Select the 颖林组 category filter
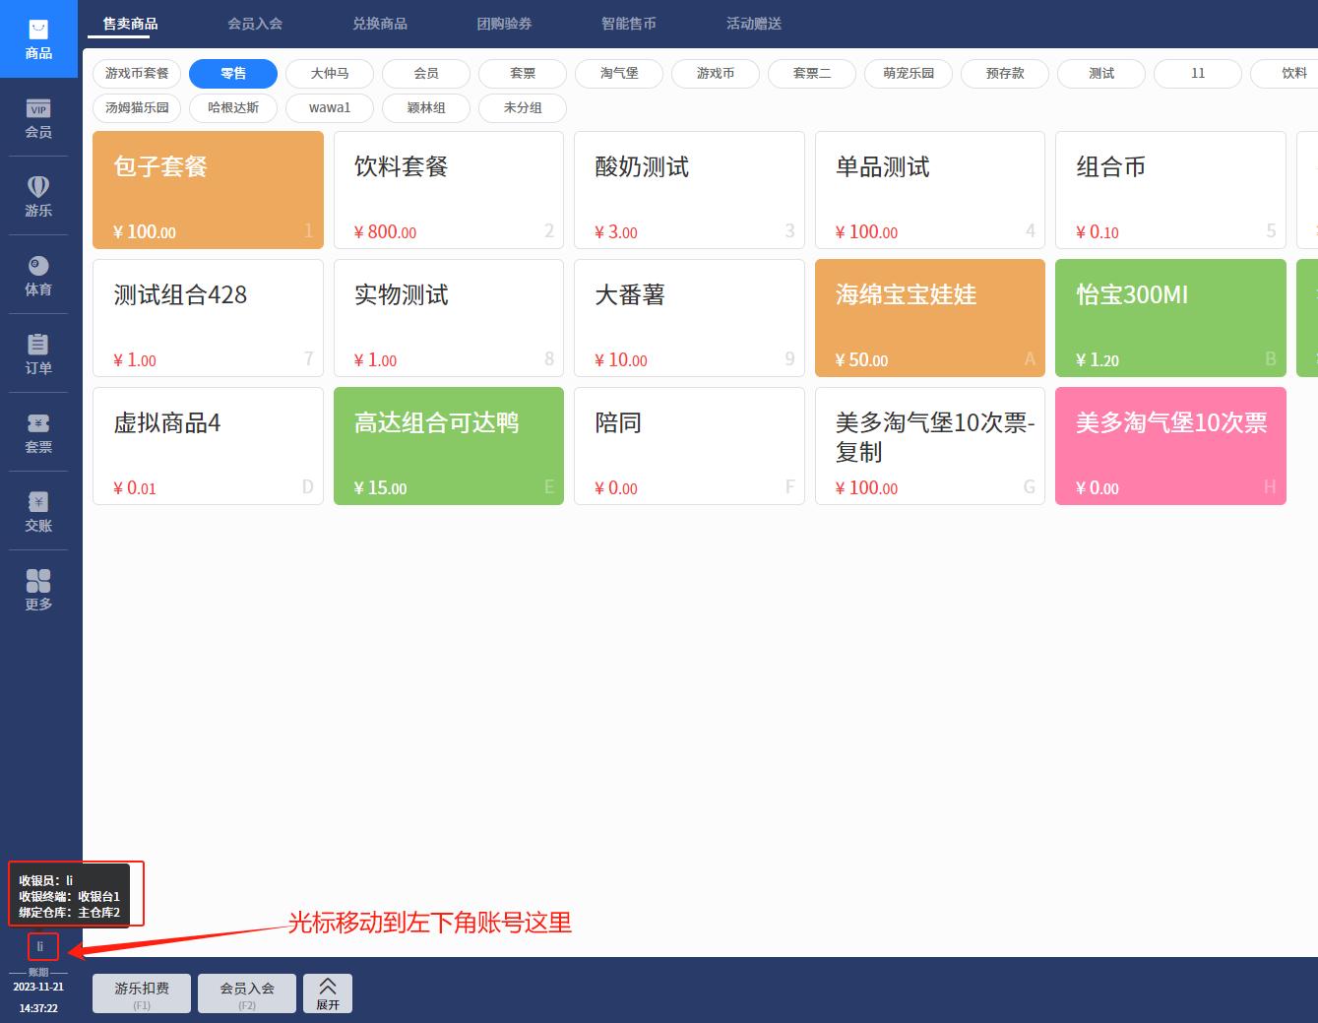 (426, 108)
